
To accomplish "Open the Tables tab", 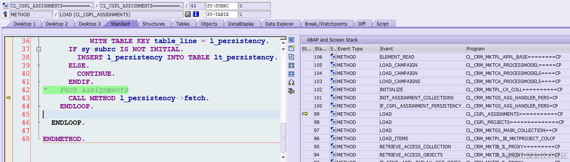I will click(x=183, y=24).
